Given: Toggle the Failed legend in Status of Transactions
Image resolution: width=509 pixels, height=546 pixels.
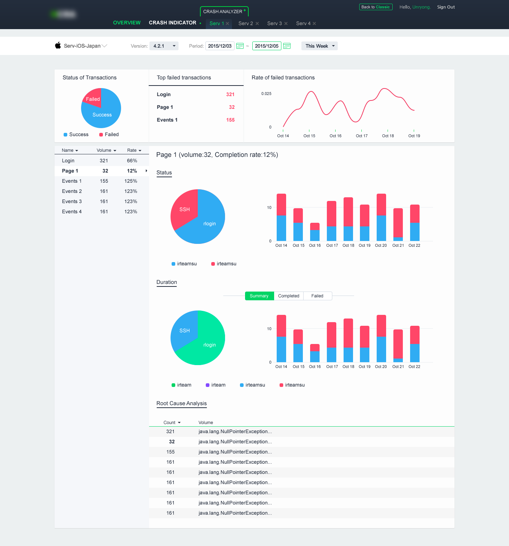Looking at the screenshot, I should pyautogui.click(x=109, y=135).
